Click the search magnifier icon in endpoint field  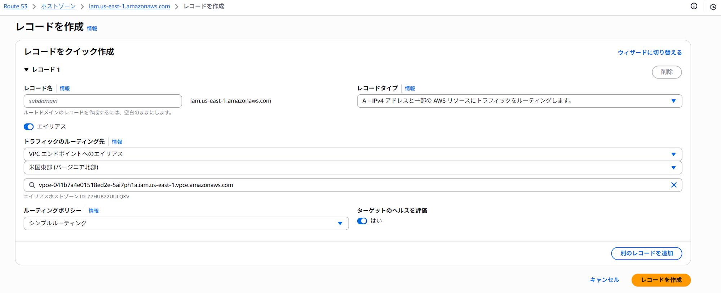pyautogui.click(x=32, y=185)
